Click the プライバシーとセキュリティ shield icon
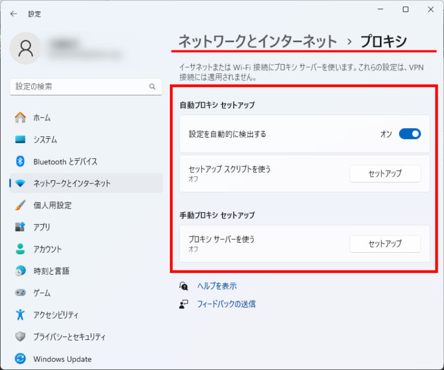Screen dimensions: 444x370 (20, 336)
